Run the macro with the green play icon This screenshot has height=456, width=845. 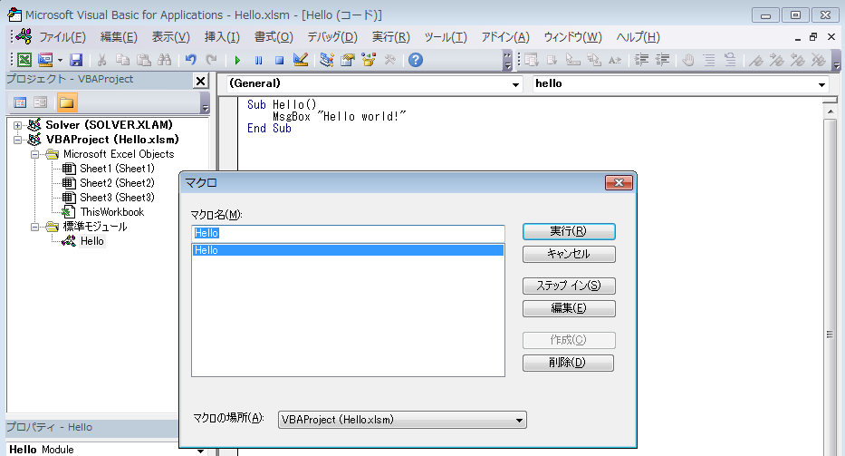pos(237,61)
